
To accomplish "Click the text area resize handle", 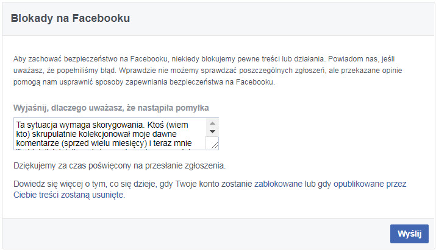I will [x=212, y=144].
